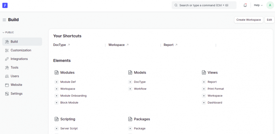Switch to the Customization workspace
This screenshot has height=134, width=275.
(22, 50)
